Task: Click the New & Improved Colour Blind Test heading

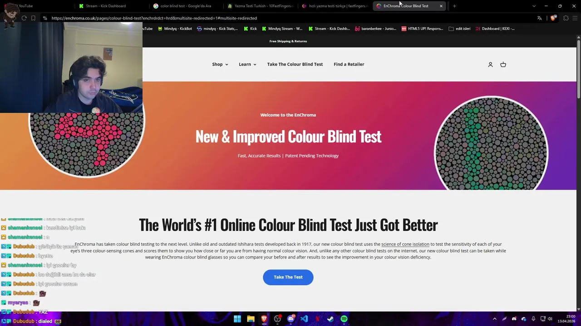Action: click(x=288, y=136)
